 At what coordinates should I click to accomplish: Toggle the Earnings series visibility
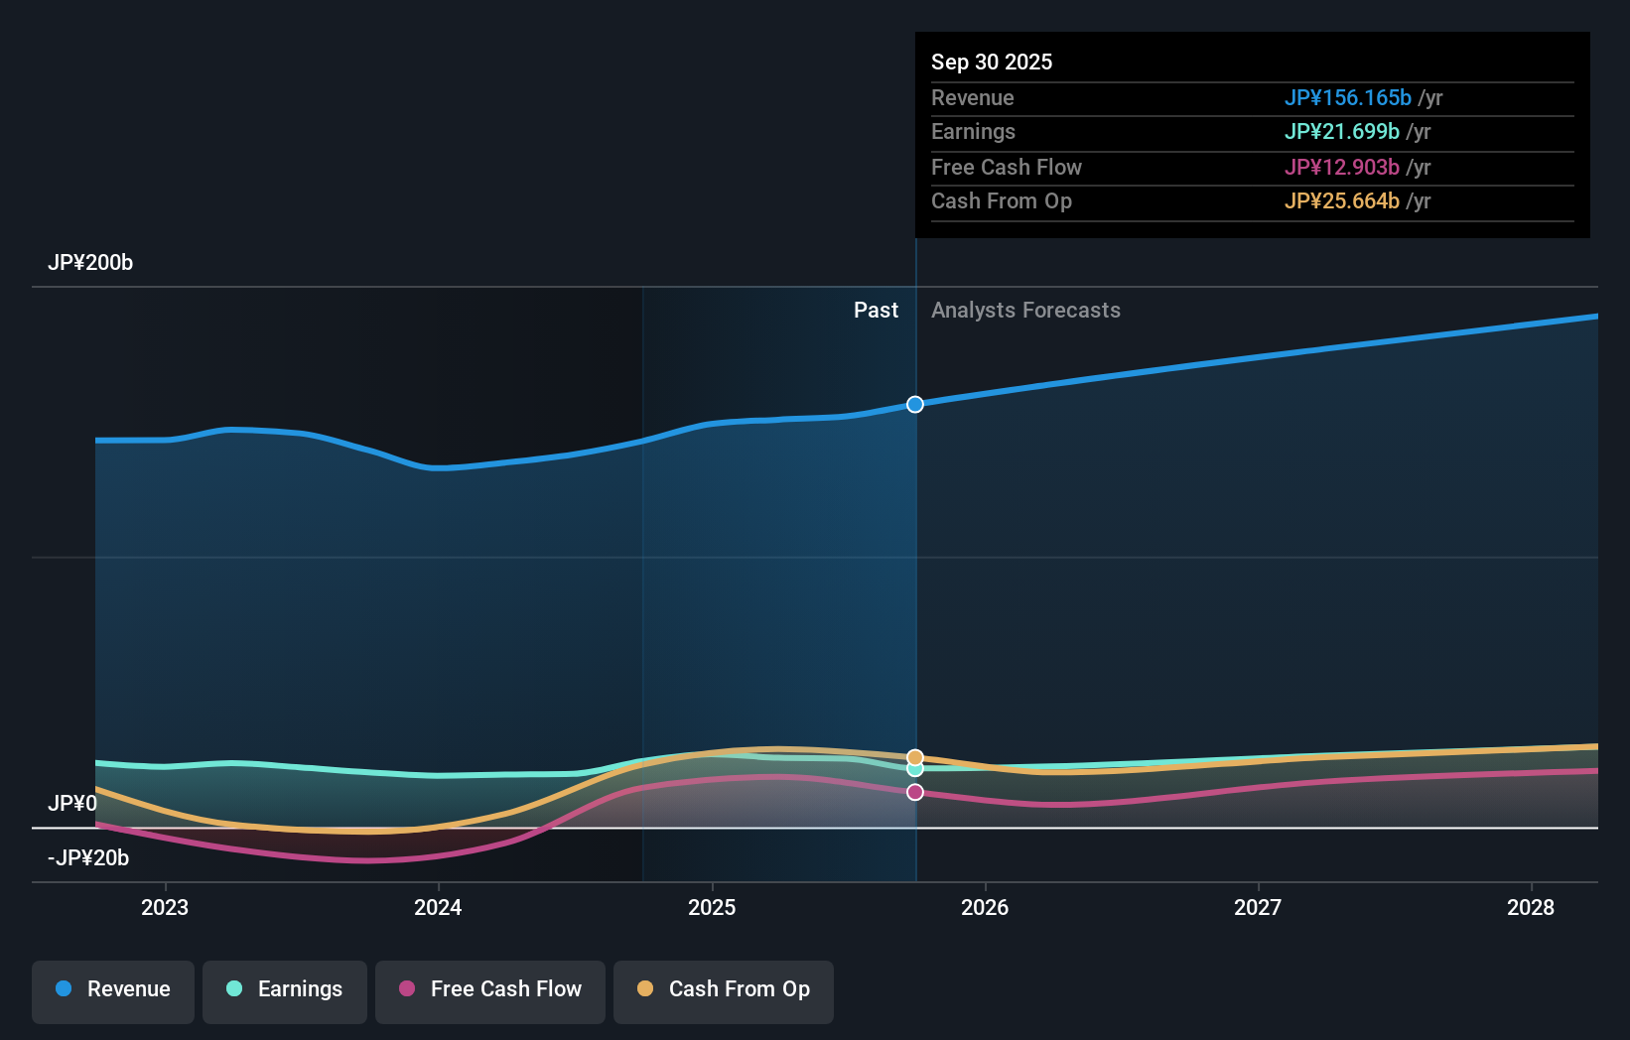point(285,989)
